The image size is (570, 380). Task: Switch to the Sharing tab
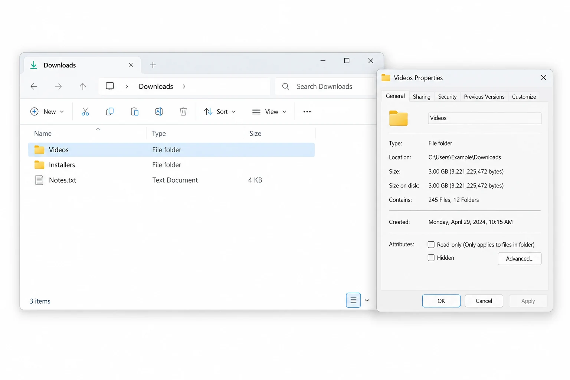point(422,97)
